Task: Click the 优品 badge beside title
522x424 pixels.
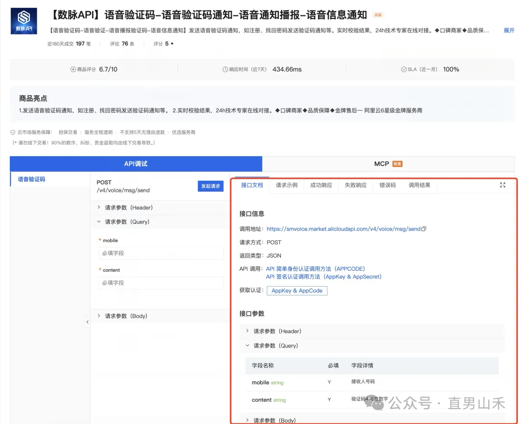Action: (x=378, y=15)
